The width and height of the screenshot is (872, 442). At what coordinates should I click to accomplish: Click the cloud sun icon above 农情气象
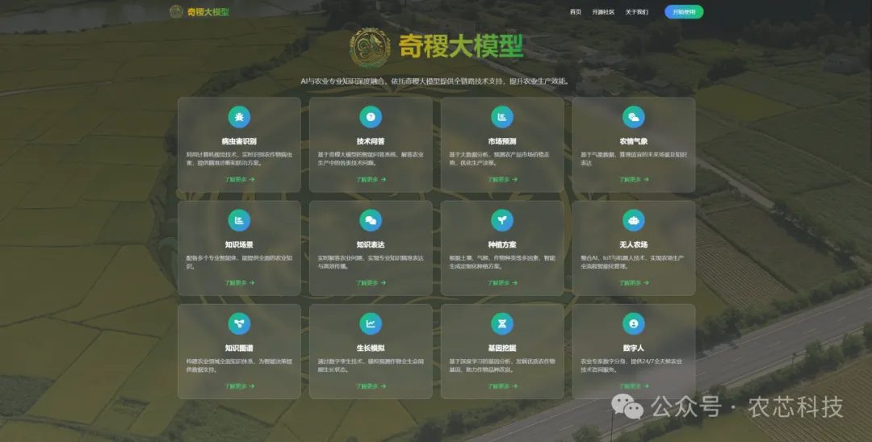pos(634,117)
